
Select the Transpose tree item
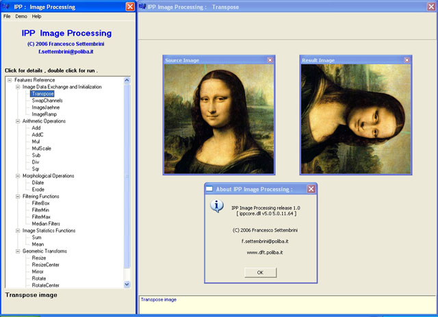[42, 94]
